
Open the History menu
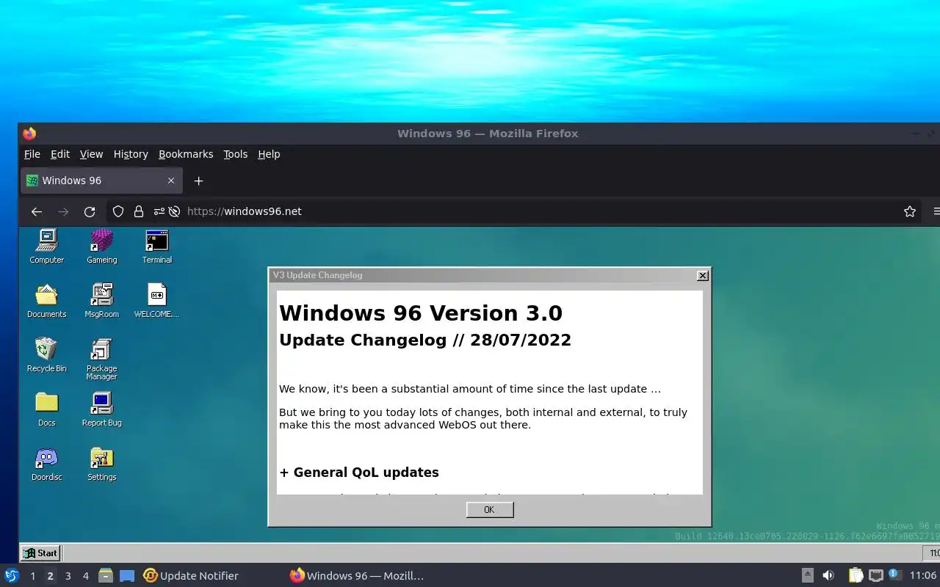pos(131,154)
